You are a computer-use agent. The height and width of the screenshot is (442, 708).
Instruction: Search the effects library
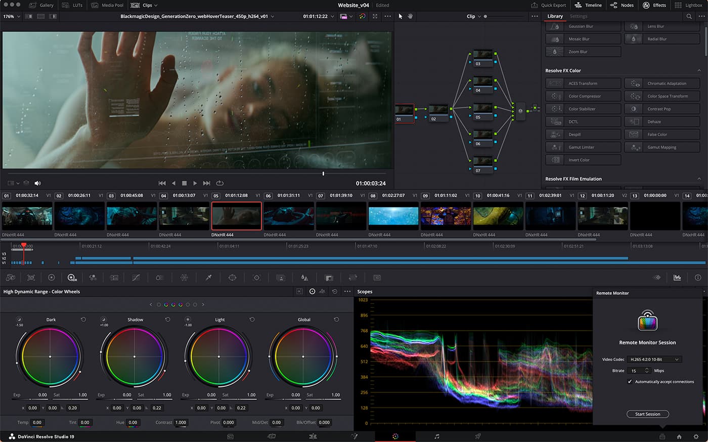[689, 16]
